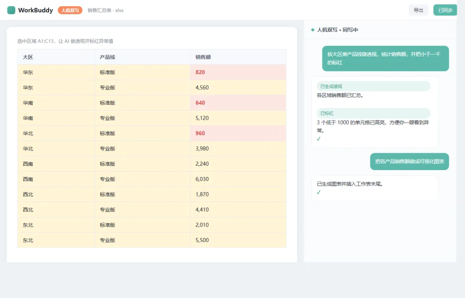Select the reply text 已生成图表并插入工作表末尾。
This screenshot has height=298, width=465.
click(x=350, y=184)
